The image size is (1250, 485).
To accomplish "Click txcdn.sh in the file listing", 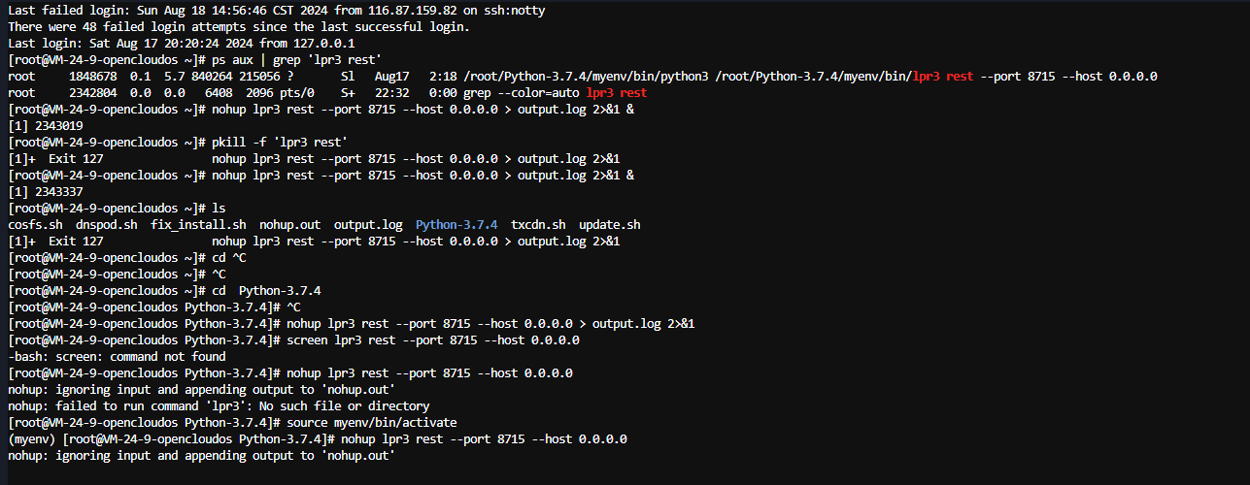I will point(538,224).
